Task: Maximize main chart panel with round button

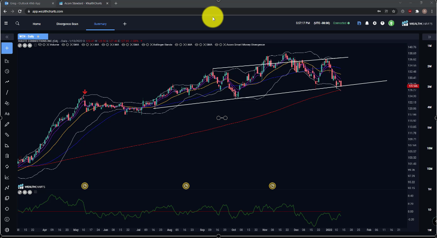Action: [x=20, y=45]
